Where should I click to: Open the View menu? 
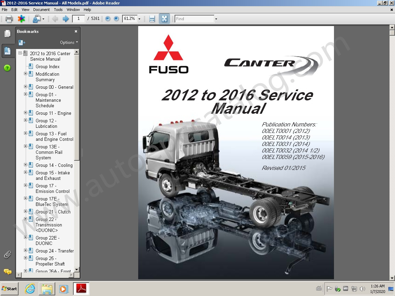pyautogui.click(x=25, y=10)
